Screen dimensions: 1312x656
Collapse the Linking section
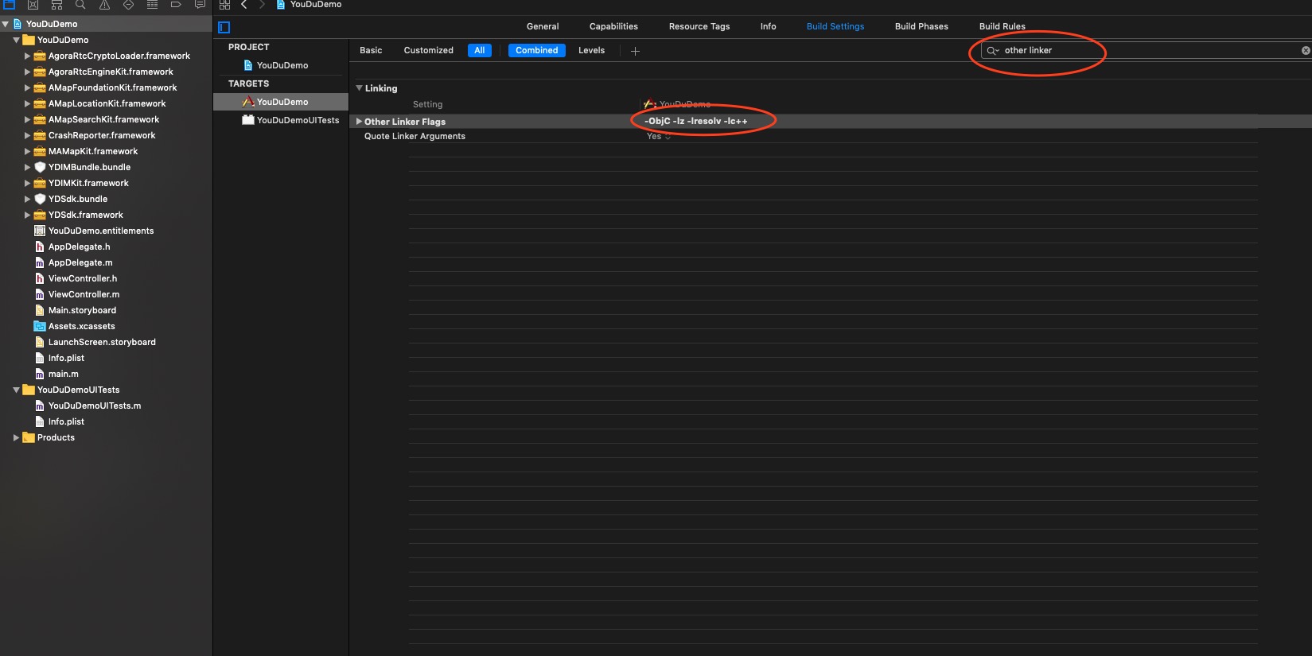(x=359, y=88)
